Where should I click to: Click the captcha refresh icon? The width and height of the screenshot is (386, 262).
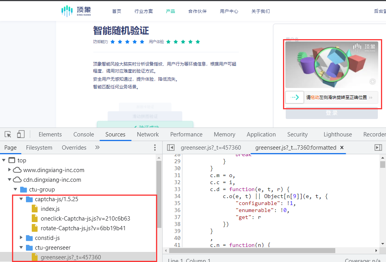coord(372,81)
